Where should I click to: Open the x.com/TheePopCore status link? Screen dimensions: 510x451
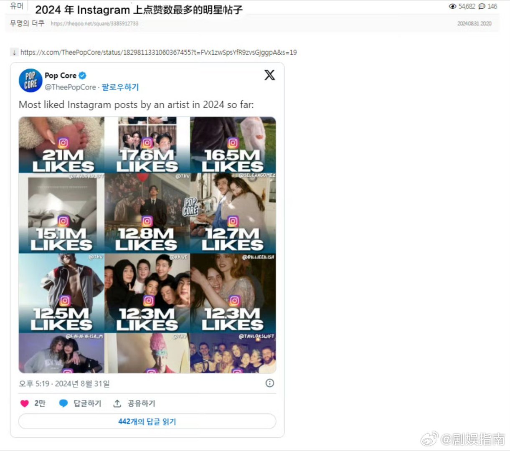click(159, 52)
